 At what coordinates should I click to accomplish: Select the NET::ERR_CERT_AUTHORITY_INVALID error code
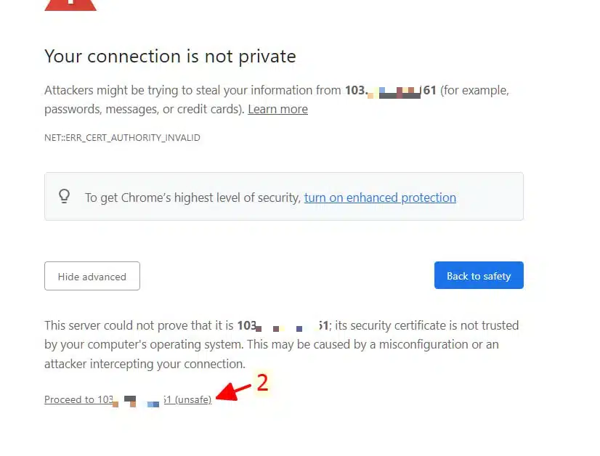click(122, 138)
